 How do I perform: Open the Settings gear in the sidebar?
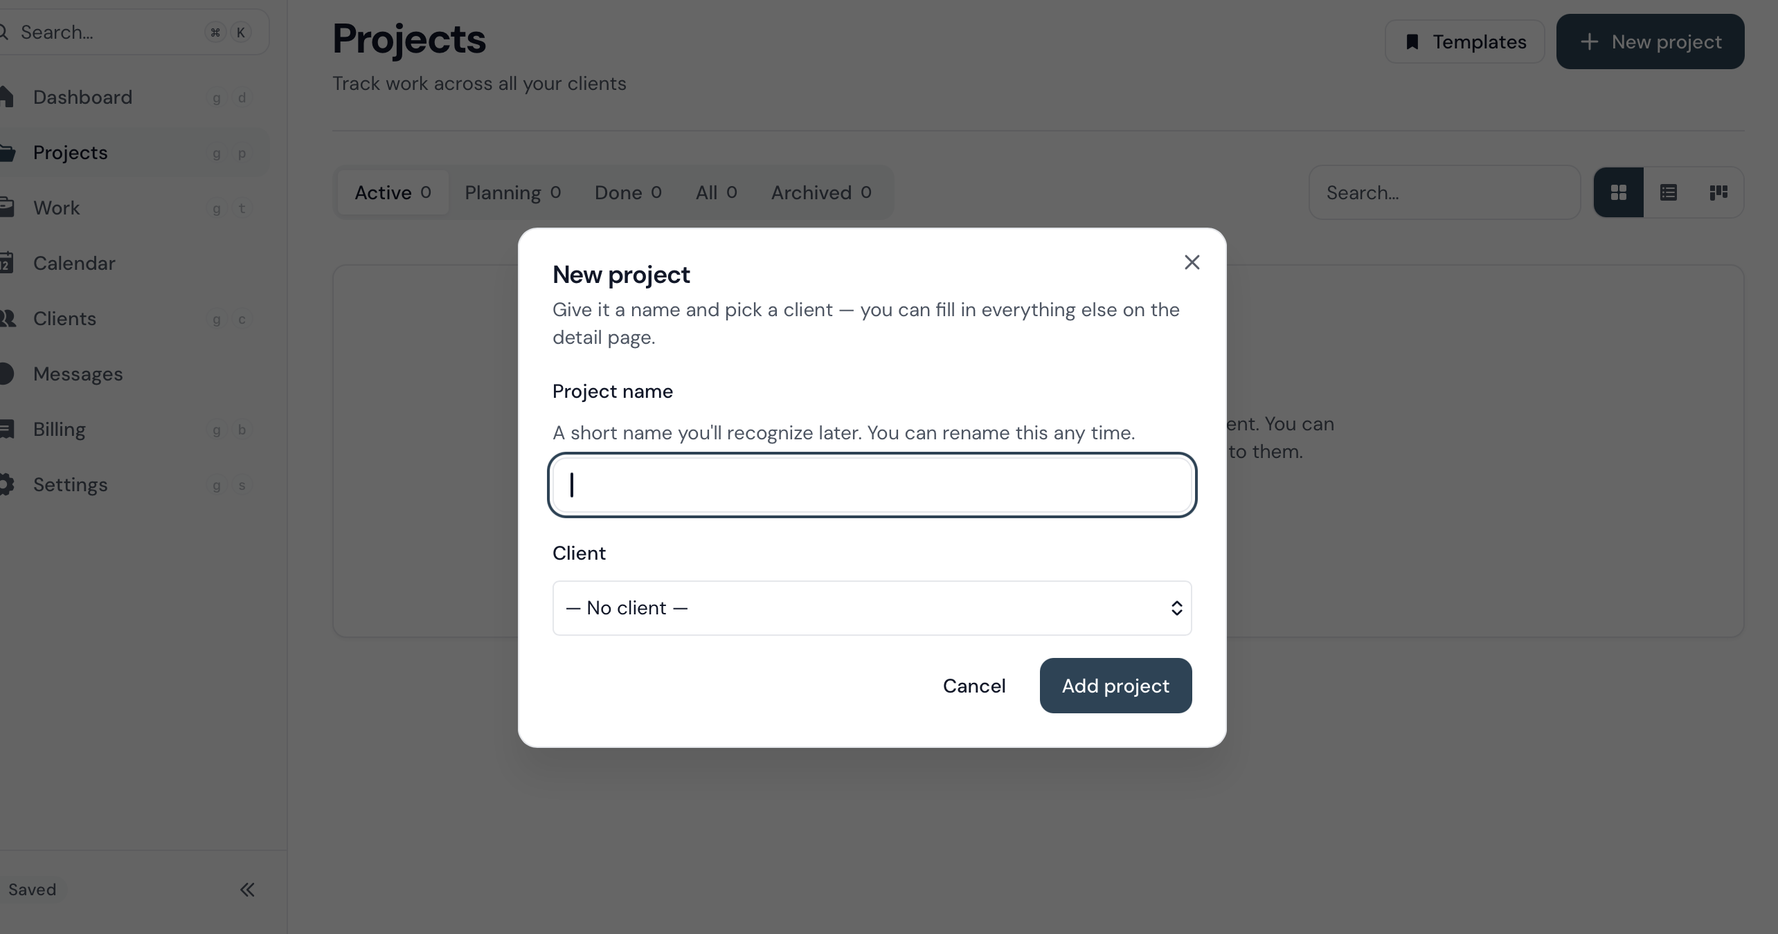(6, 484)
